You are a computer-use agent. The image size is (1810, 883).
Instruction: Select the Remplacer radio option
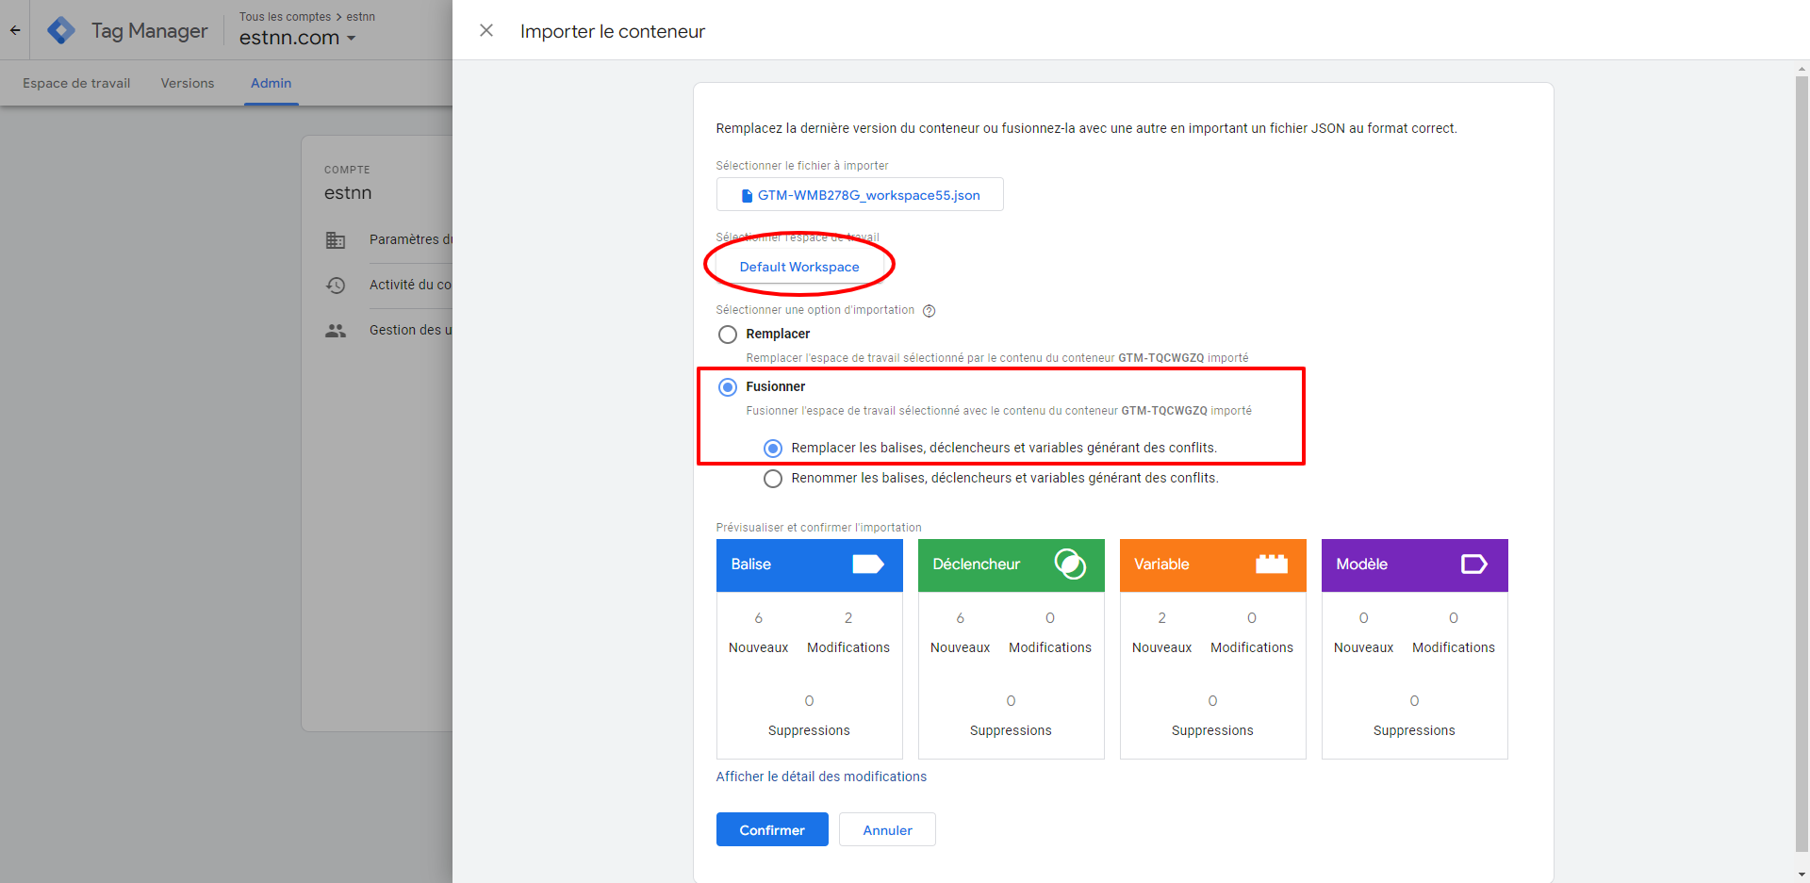click(728, 335)
